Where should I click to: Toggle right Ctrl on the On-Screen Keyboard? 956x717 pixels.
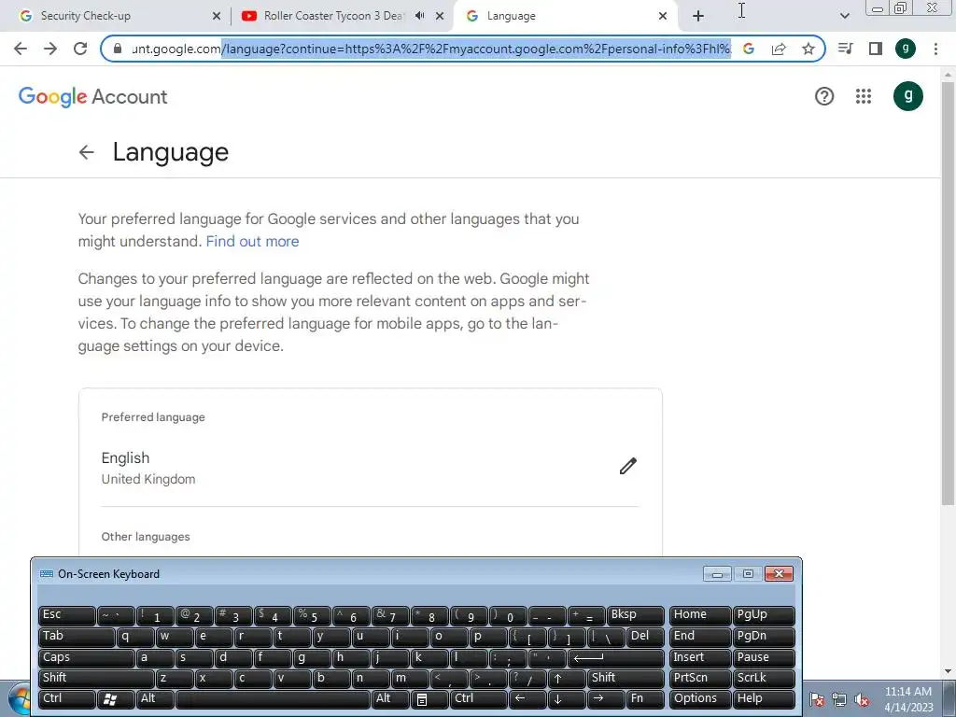[x=479, y=698]
